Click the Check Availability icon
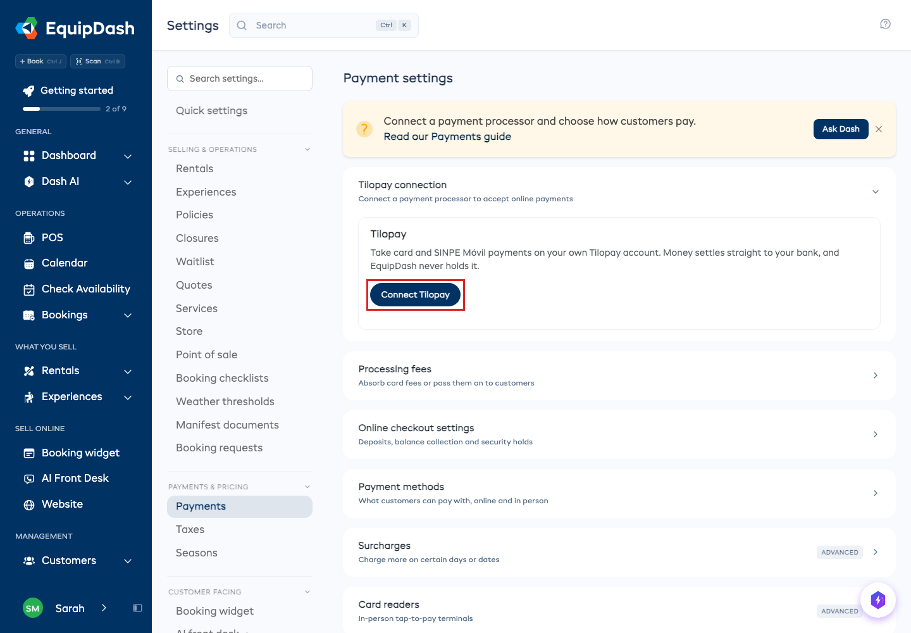The width and height of the screenshot is (911, 633). pos(29,289)
